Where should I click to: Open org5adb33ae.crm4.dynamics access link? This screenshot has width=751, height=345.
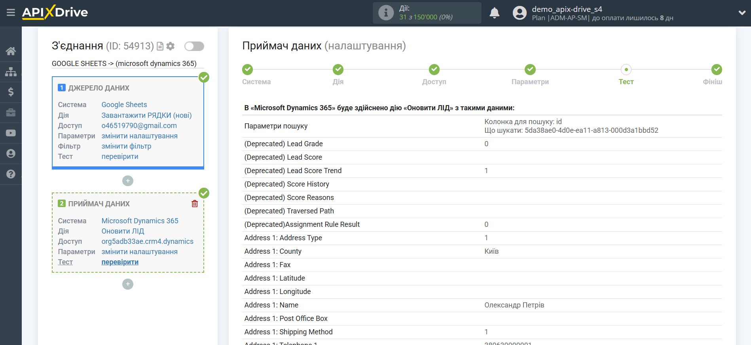click(x=148, y=241)
